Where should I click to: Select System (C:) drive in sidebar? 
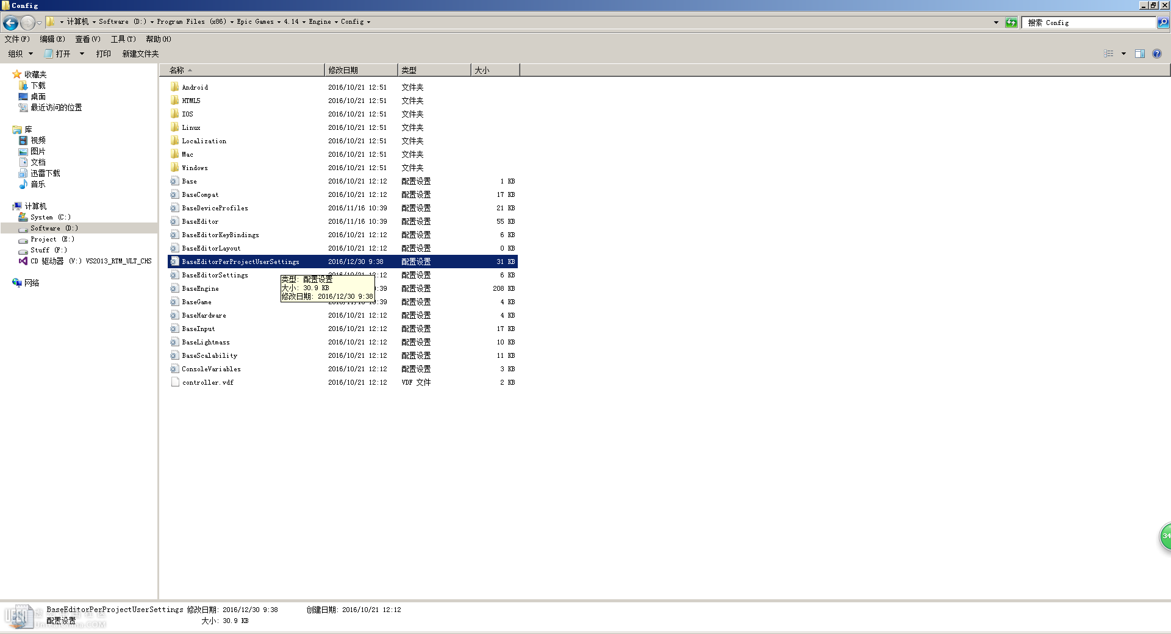[50, 217]
